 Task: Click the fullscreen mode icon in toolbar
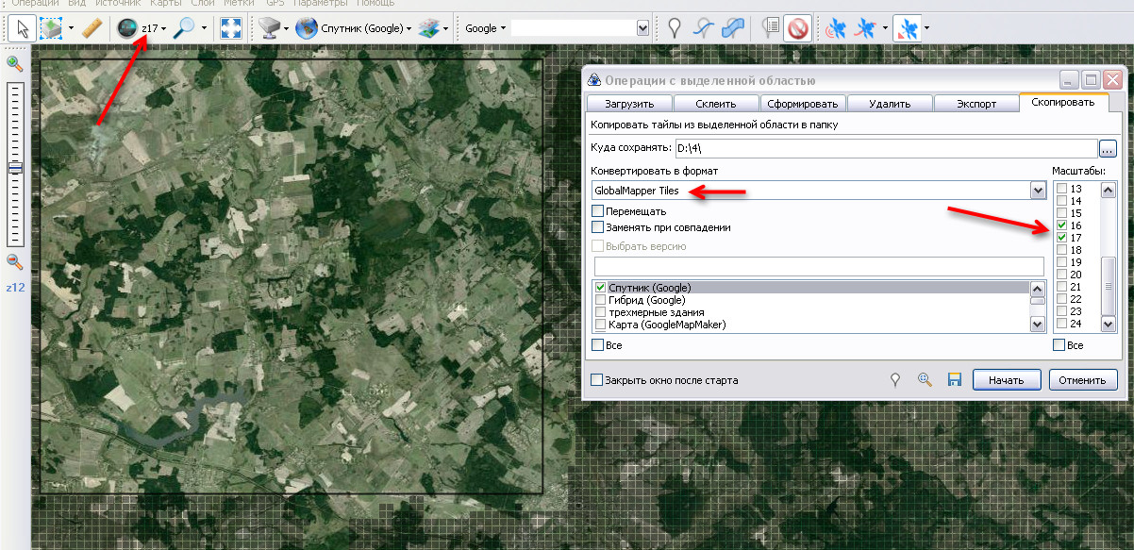coord(230,28)
